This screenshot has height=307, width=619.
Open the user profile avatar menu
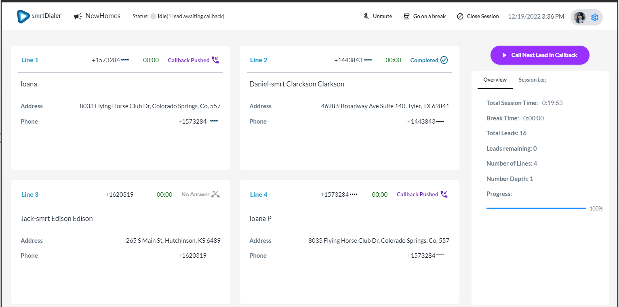coord(580,17)
